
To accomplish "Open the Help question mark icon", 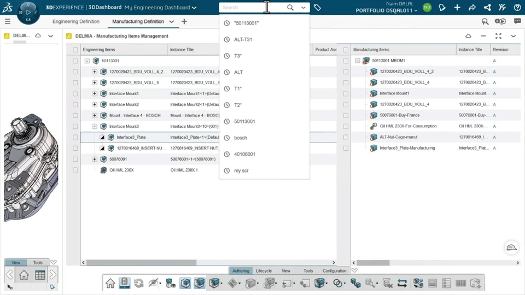I will point(517,7).
